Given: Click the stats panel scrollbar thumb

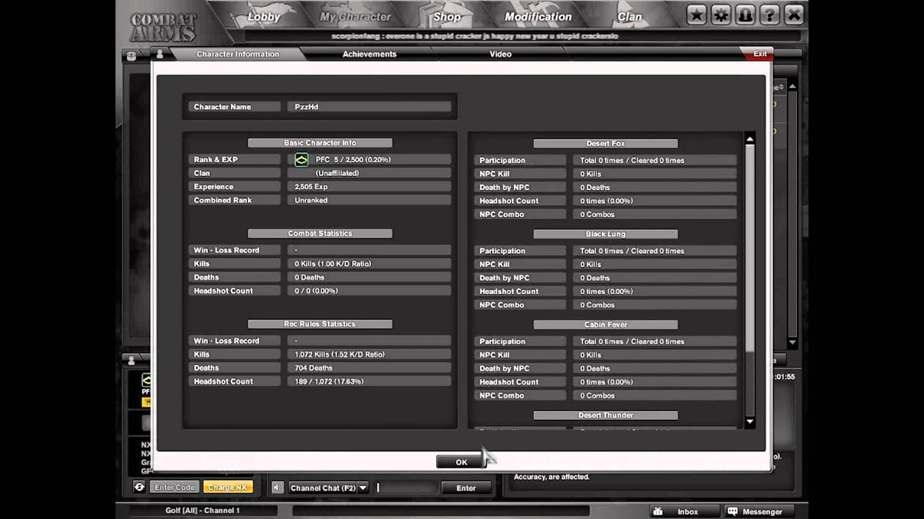Looking at the screenshot, I should [x=749, y=248].
